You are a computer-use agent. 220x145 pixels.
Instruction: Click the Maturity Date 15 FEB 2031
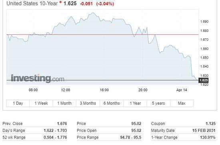pos(204,131)
